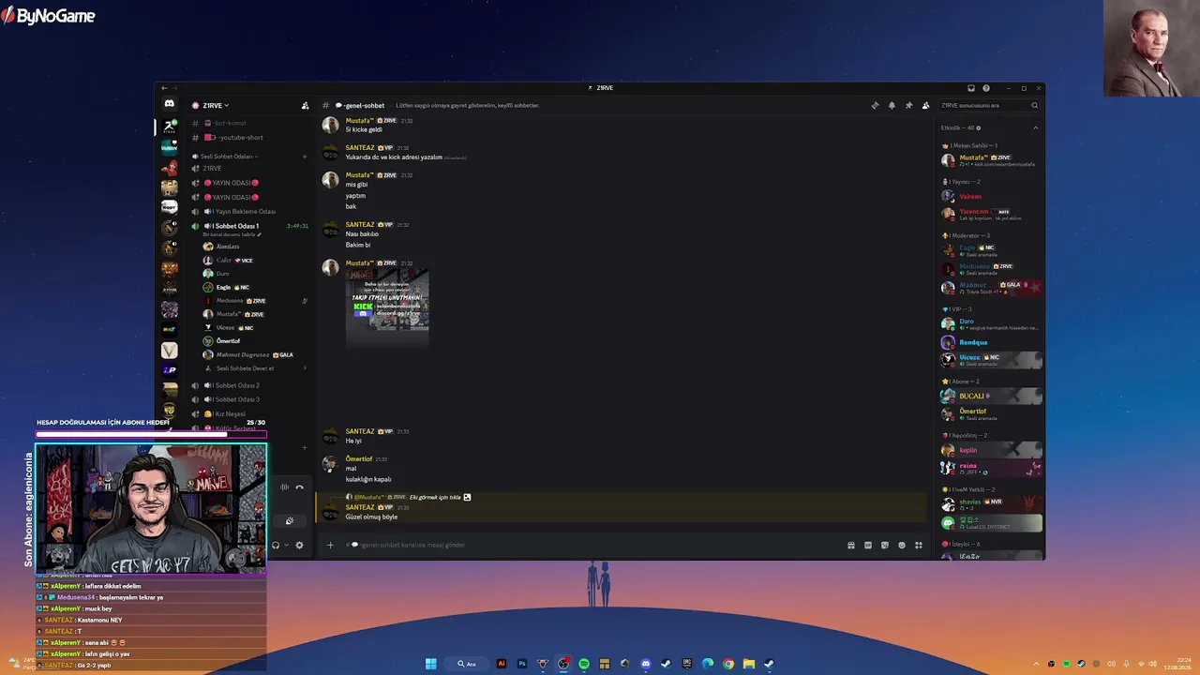
Task: Click the search field for Z1RVE server
Action: [x=990, y=106]
